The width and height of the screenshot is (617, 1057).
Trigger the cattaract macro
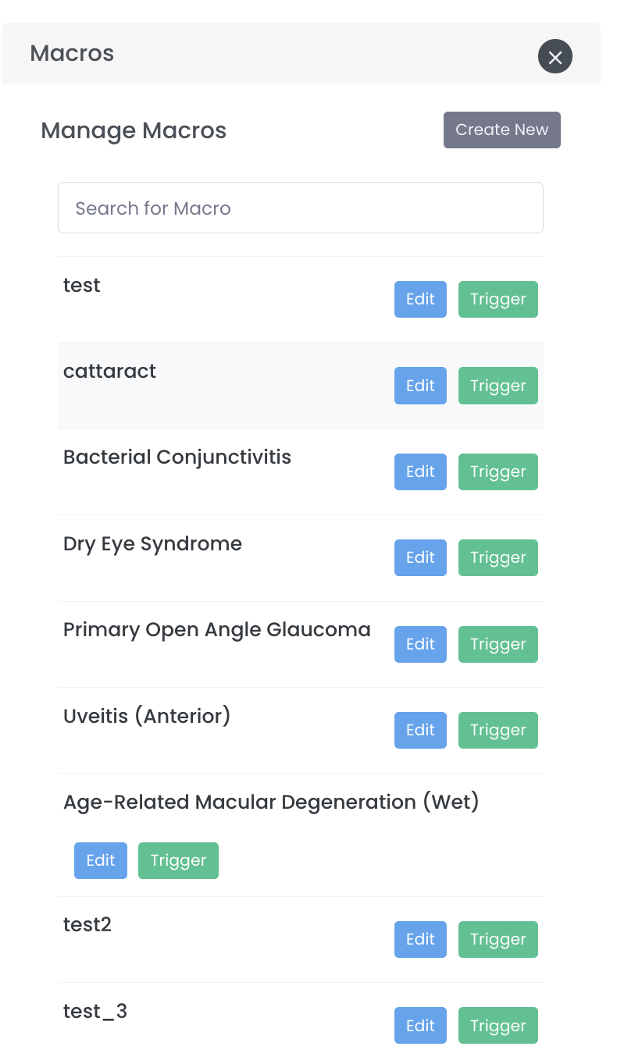point(498,386)
